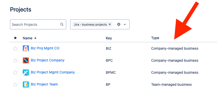Viewport: 217px width, 92px height.
Task: Sort by the starred column header
Action: [15, 38]
